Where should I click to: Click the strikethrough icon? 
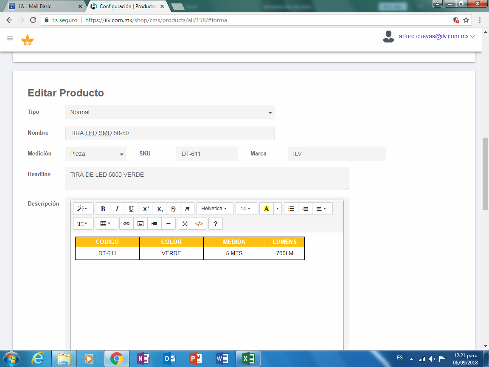coord(173,209)
